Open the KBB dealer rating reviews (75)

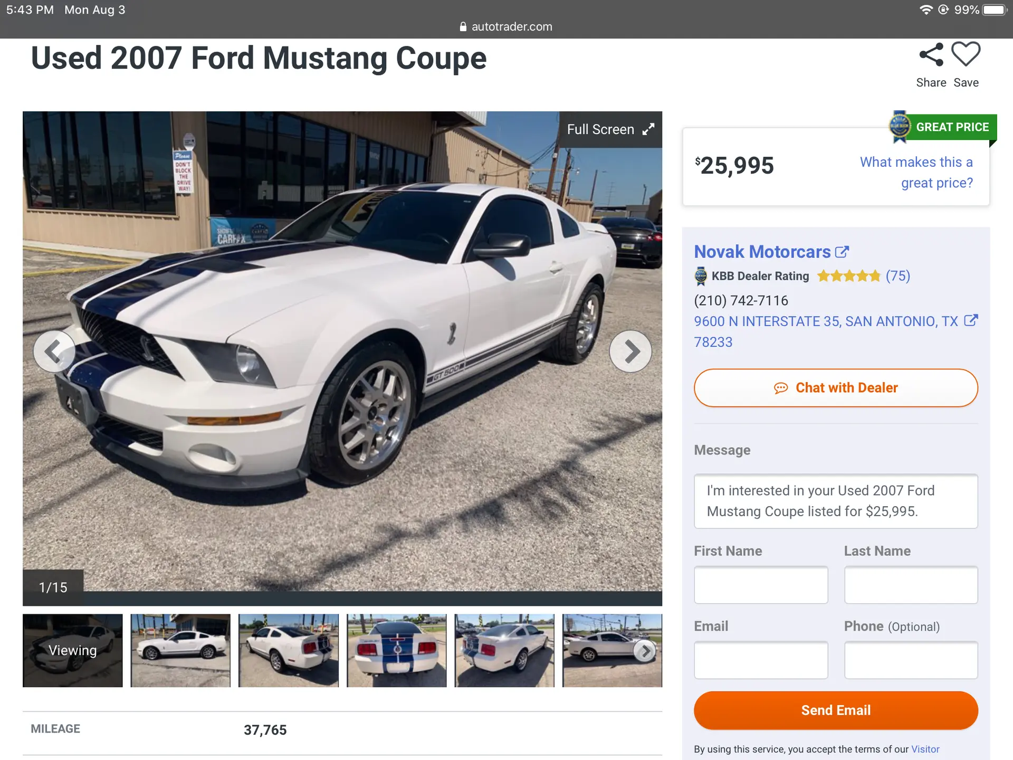click(x=897, y=276)
